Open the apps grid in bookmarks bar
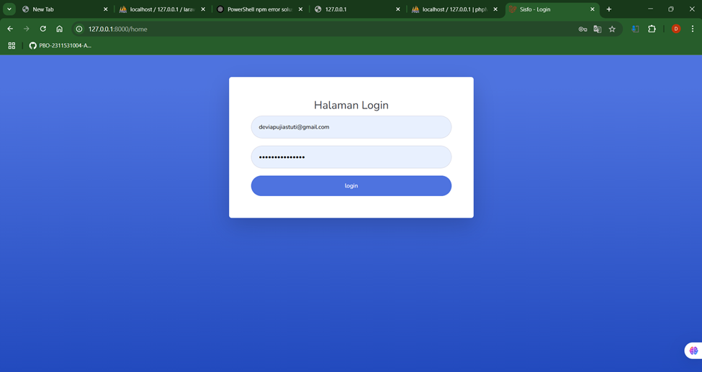Image resolution: width=702 pixels, height=372 pixels. 12,45
